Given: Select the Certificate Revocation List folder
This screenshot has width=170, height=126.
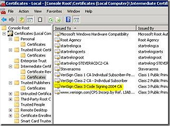Looking at the screenshot, I should click(x=39, y=72).
